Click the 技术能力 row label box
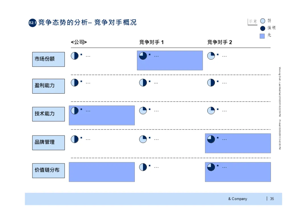The height and width of the screenshot is (217, 307). 49,114
